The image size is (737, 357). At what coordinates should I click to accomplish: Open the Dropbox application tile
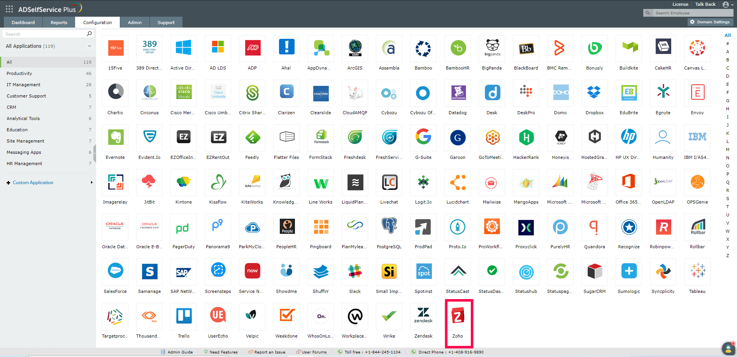(595, 93)
